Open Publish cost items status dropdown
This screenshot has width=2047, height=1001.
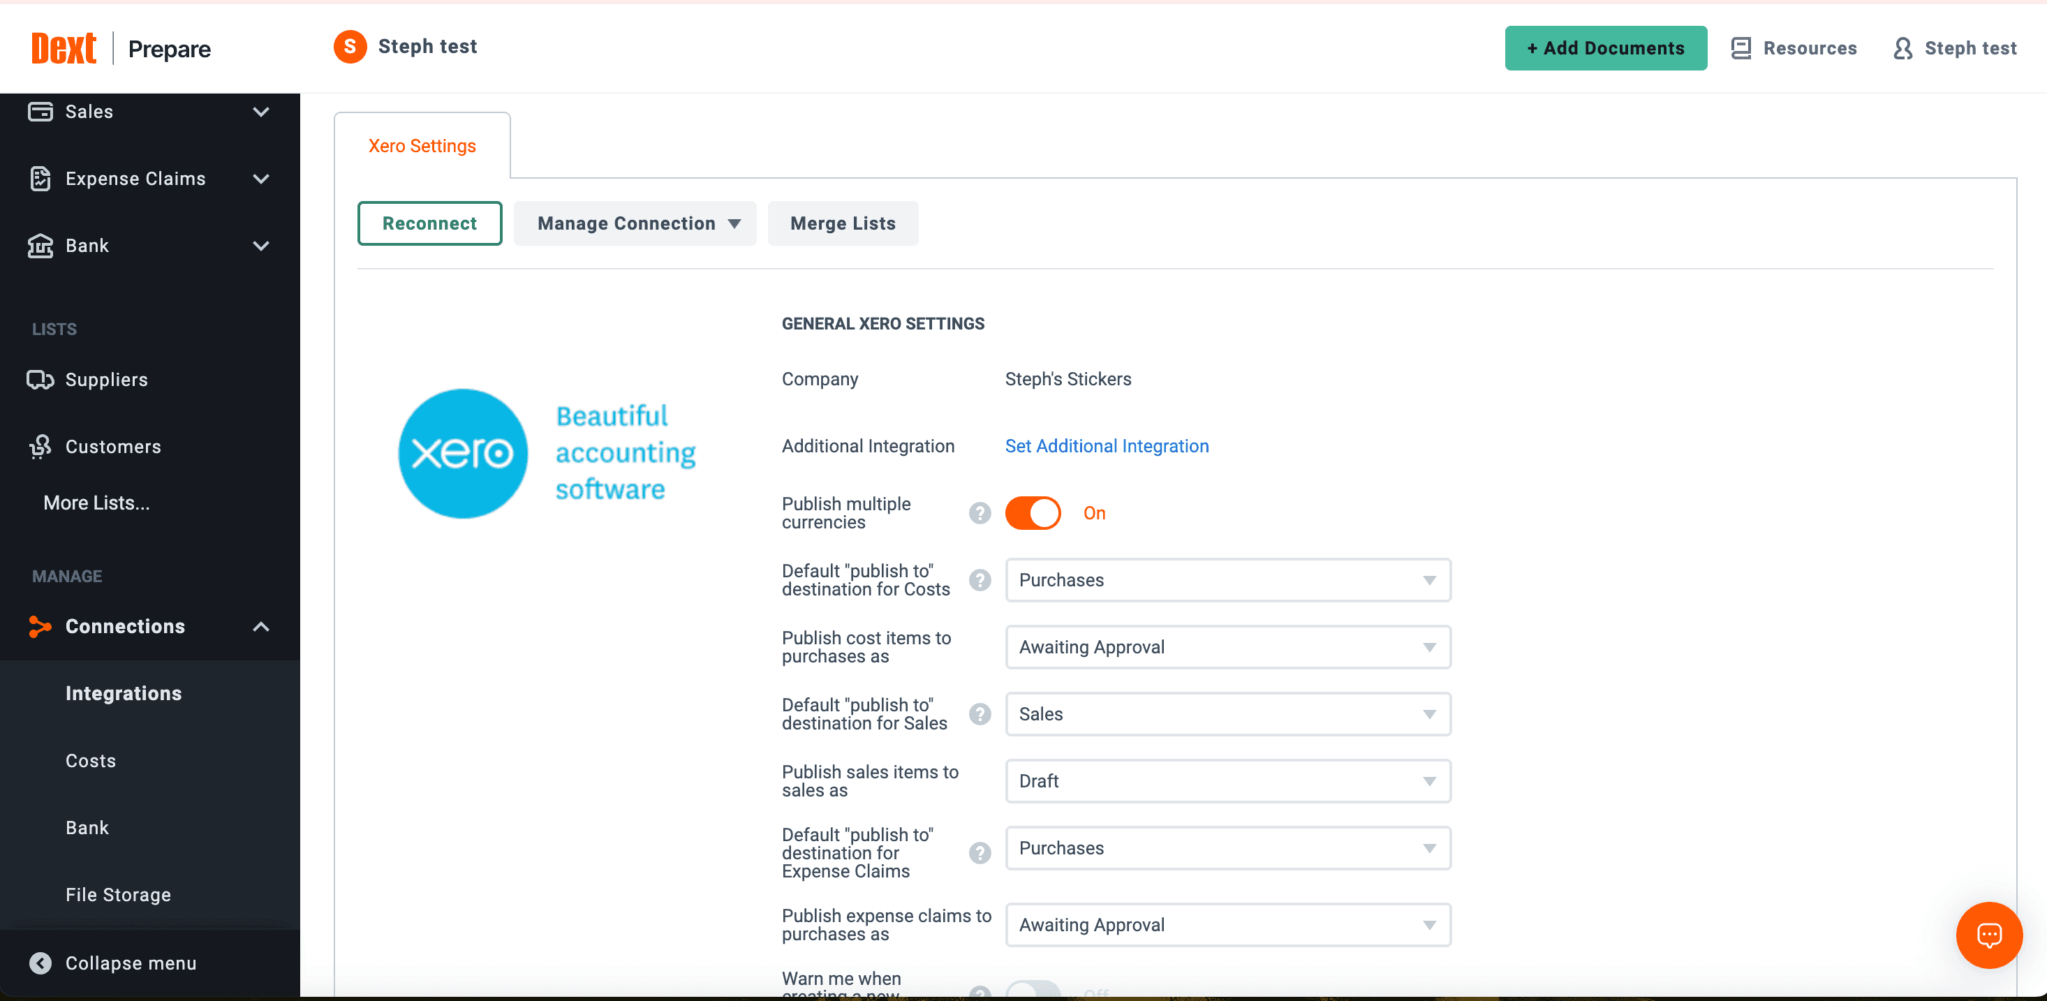(1227, 646)
